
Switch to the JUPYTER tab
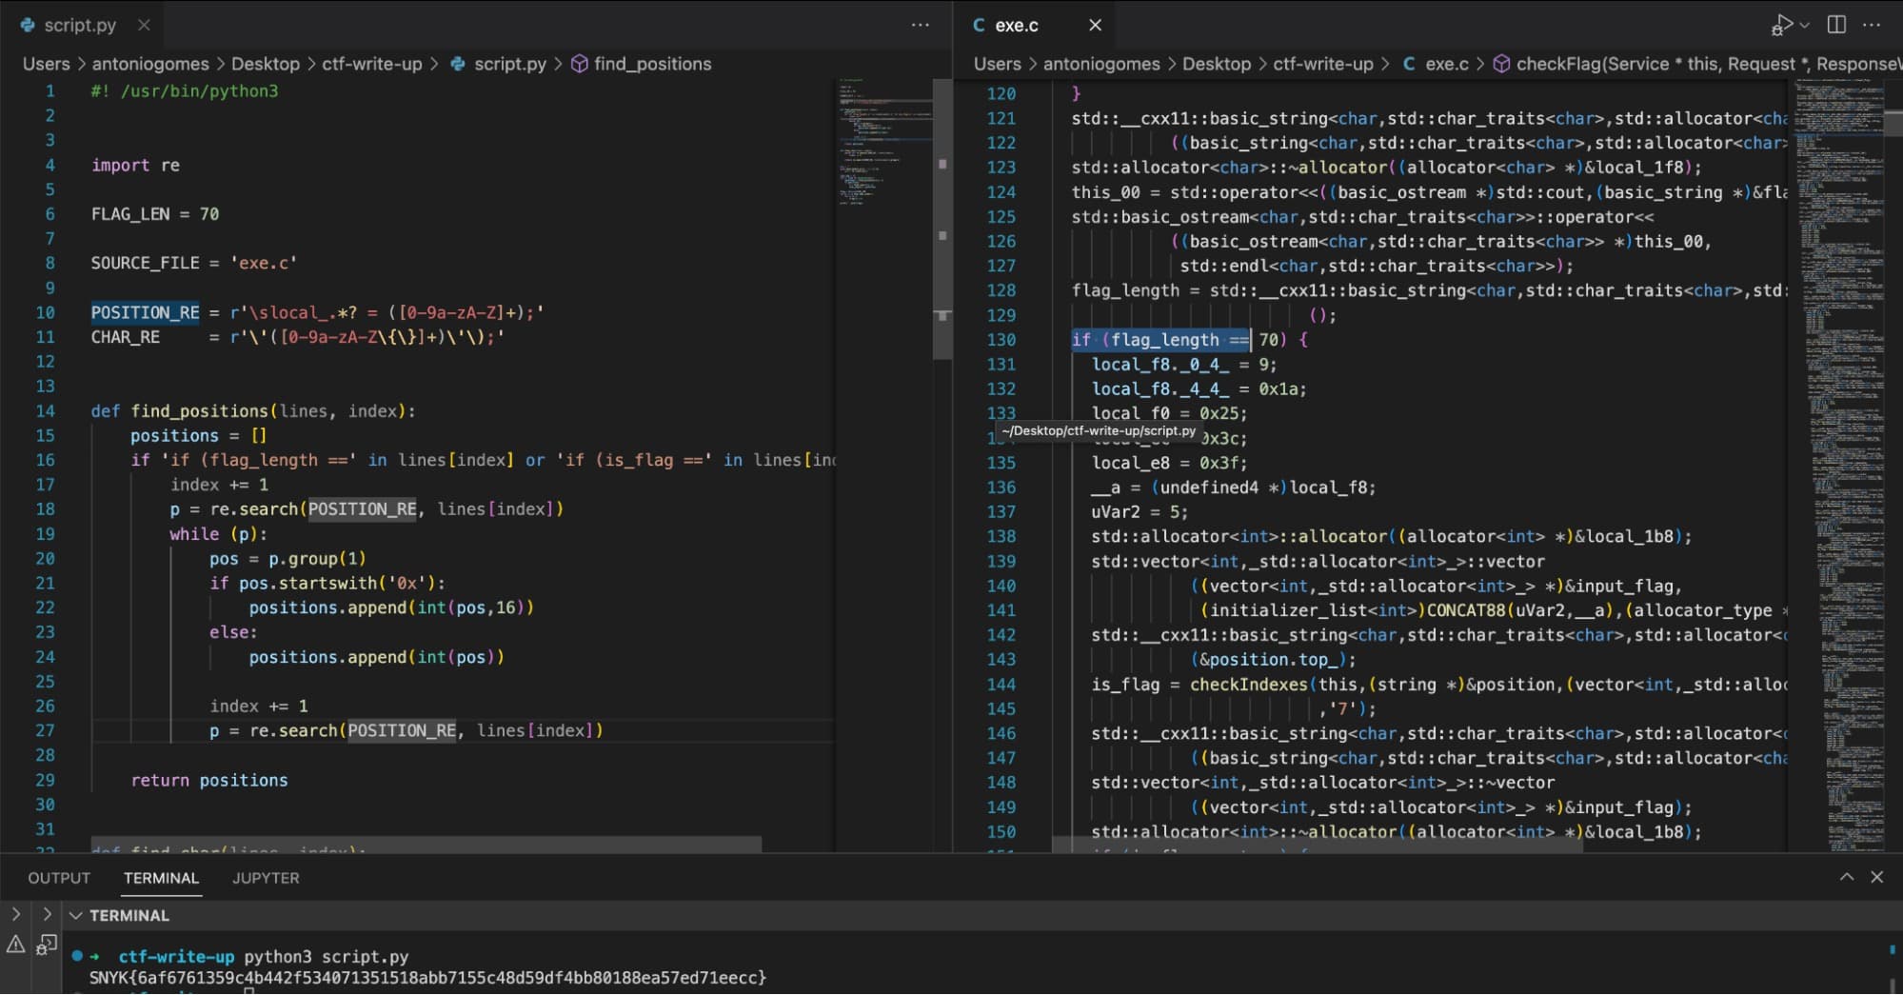point(265,878)
